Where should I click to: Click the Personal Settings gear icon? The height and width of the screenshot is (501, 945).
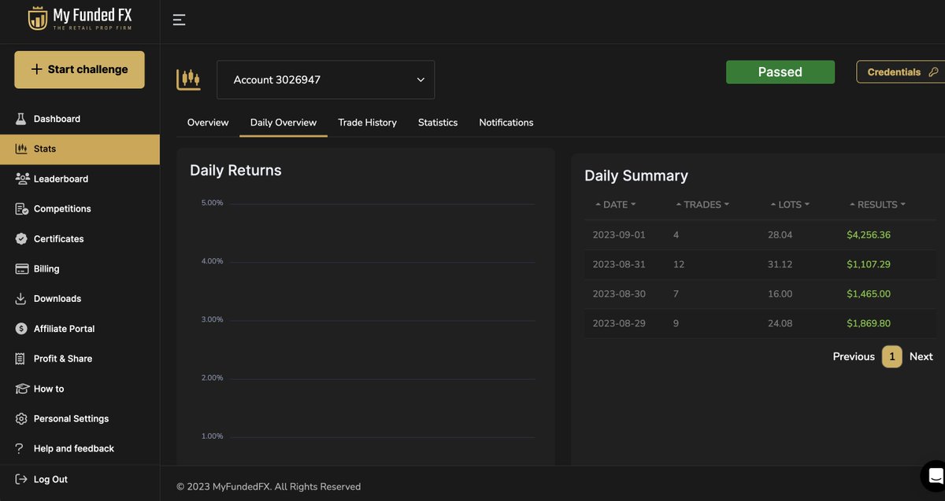pyautogui.click(x=21, y=418)
